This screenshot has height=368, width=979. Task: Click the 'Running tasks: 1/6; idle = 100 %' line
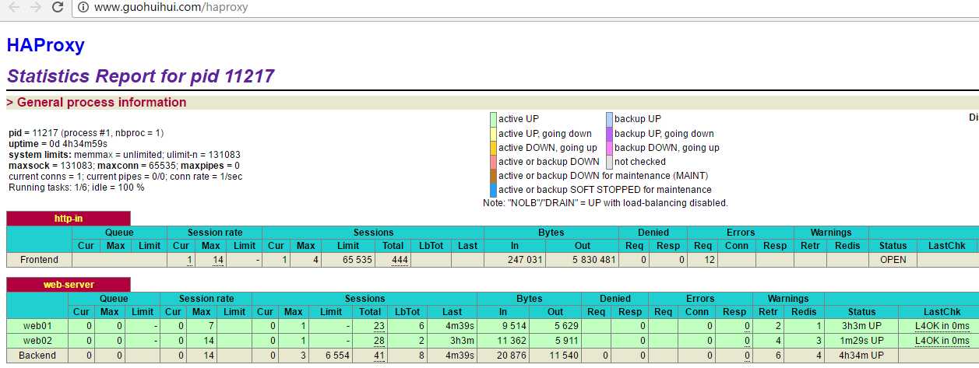[x=76, y=188]
